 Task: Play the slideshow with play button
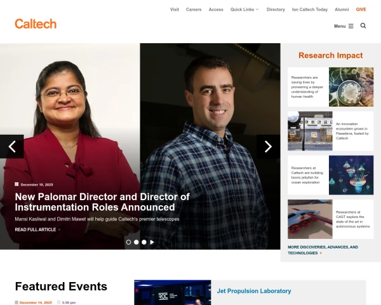(x=152, y=242)
